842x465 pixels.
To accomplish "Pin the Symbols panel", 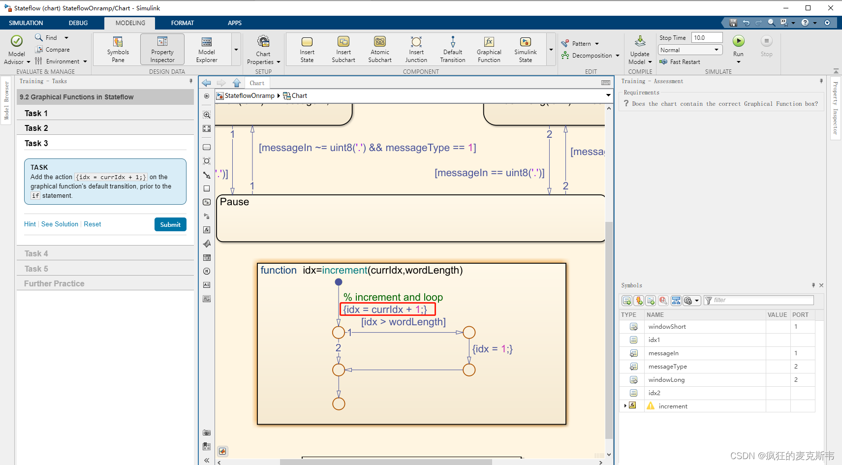I will pyautogui.click(x=813, y=285).
